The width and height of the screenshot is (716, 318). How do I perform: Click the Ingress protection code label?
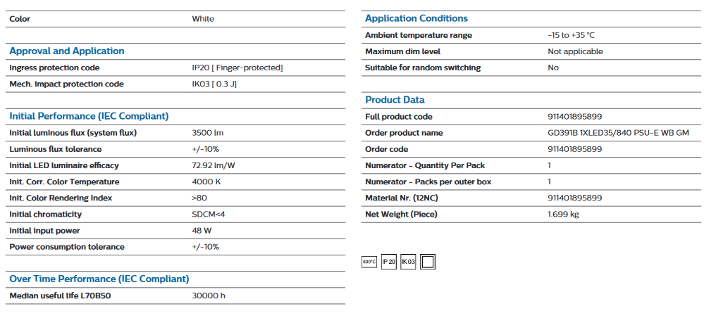click(x=54, y=68)
